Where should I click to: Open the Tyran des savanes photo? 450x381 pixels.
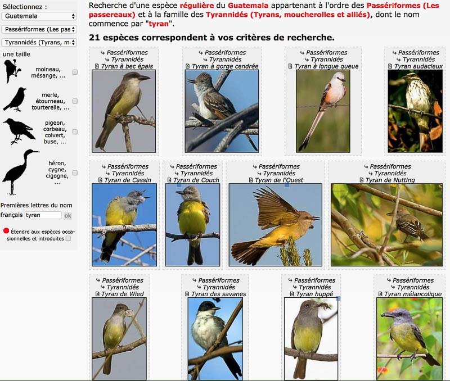pos(215,339)
